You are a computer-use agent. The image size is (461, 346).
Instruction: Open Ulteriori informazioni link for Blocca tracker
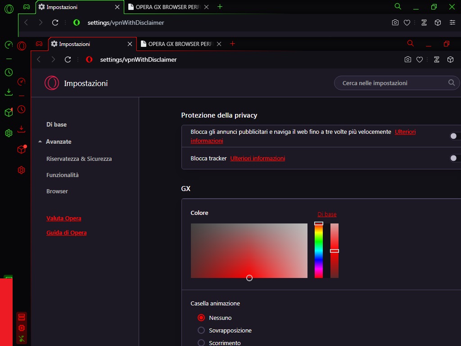pos(258,158)
